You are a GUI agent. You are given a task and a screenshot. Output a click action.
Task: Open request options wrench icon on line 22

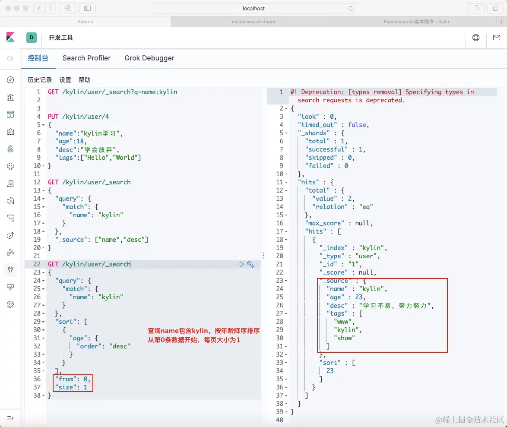point(250,264)
